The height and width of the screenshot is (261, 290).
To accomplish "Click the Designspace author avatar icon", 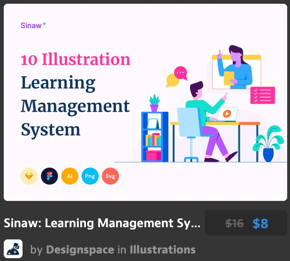I will [x=13, y=249].
